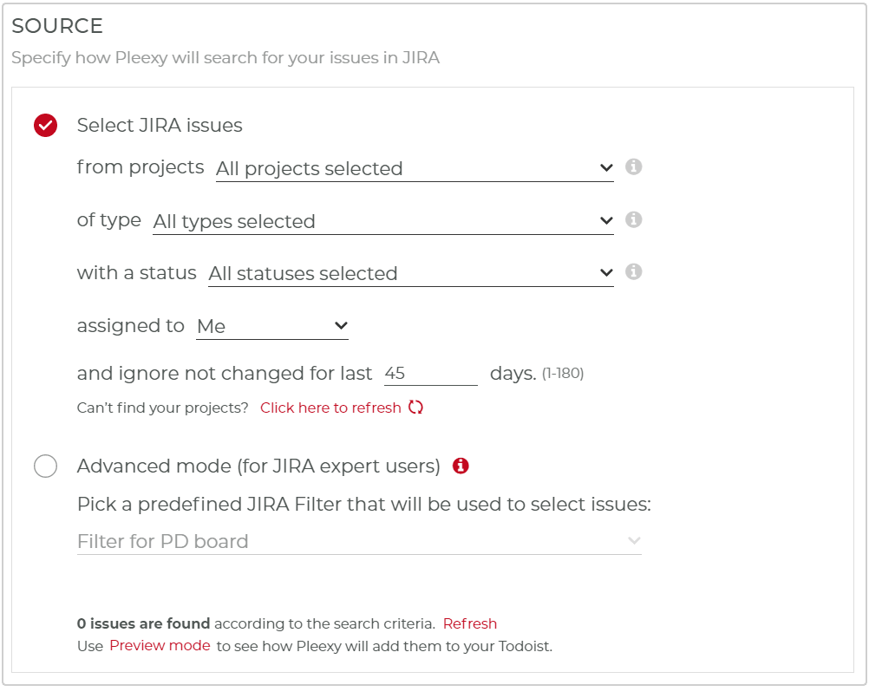Open Preview mode for Todoist

(160, 645)
